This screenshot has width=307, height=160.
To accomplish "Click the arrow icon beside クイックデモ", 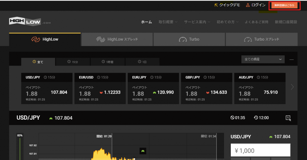I will coord(216,5).
